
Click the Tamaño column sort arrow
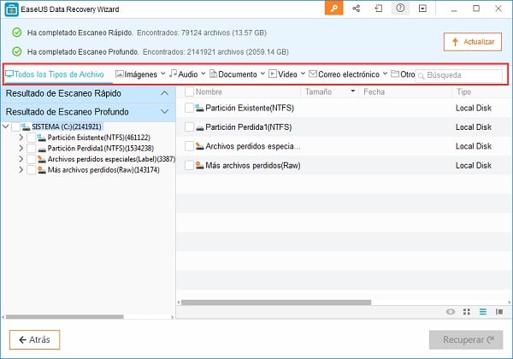pos(352,91)
